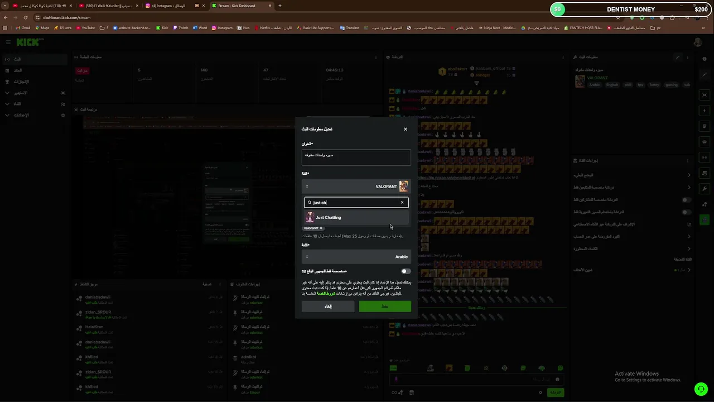Open the Twitch bookmark
The image size is (714, 402).
point(181,28)
